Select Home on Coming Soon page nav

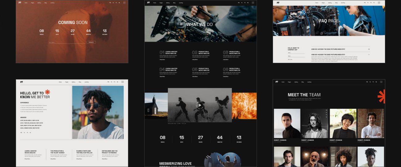pos(26,2)
